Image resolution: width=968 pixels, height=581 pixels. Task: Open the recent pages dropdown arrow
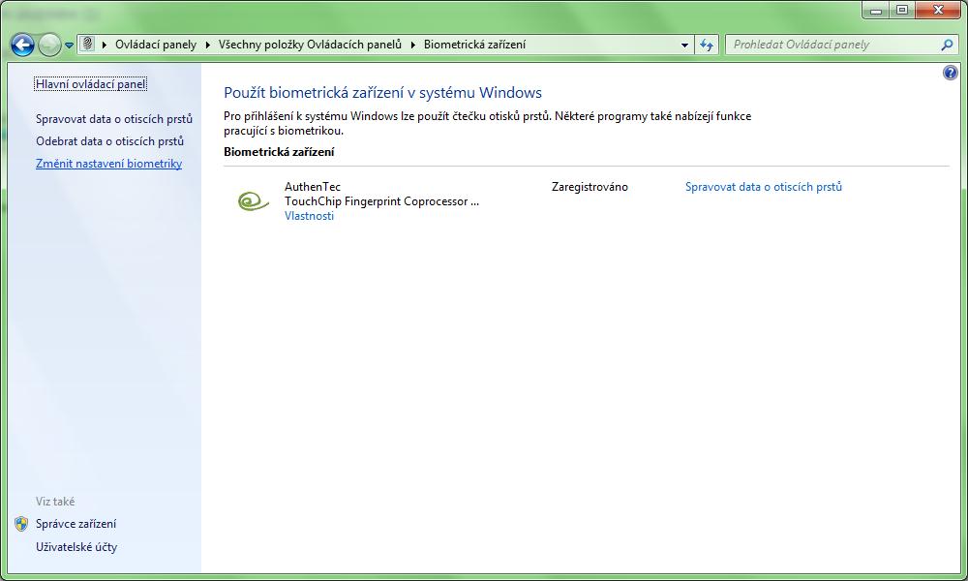point(69,46)
